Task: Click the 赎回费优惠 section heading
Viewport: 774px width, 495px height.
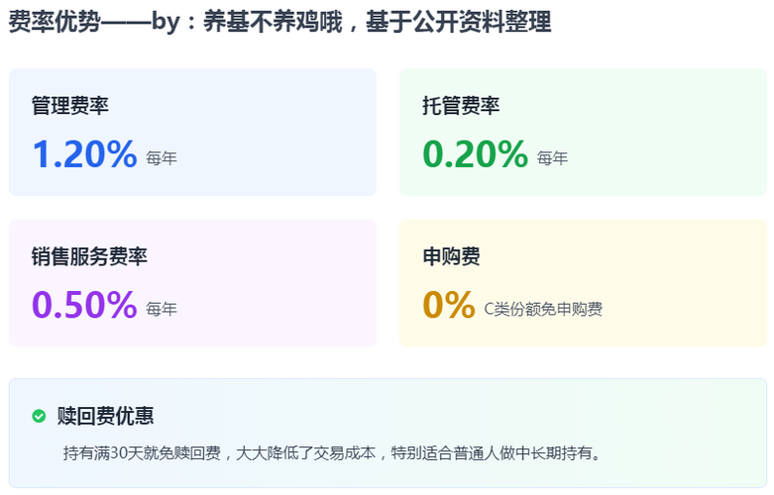Action: [105, 416]
